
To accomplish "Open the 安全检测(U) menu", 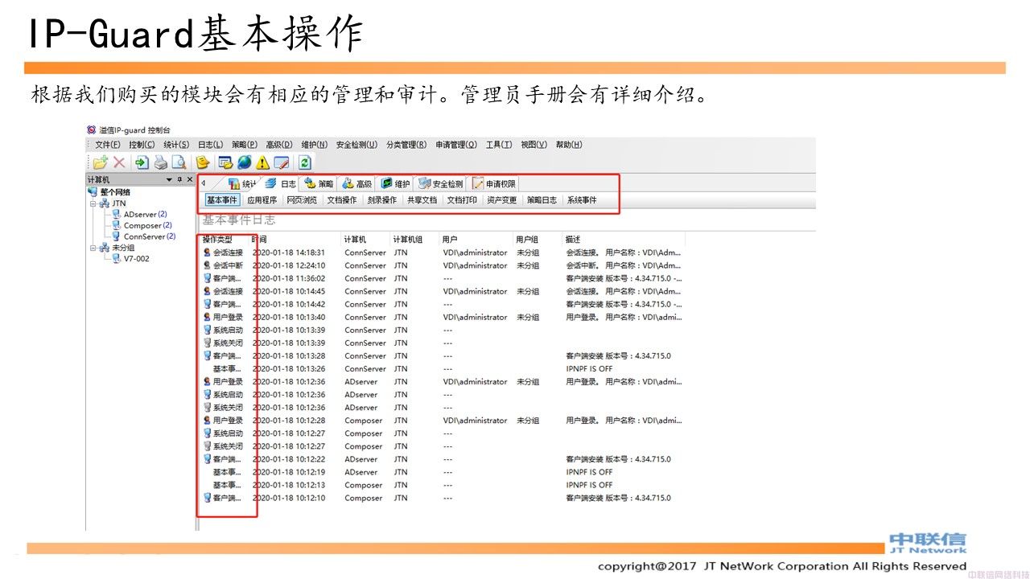I will [356, 145].
